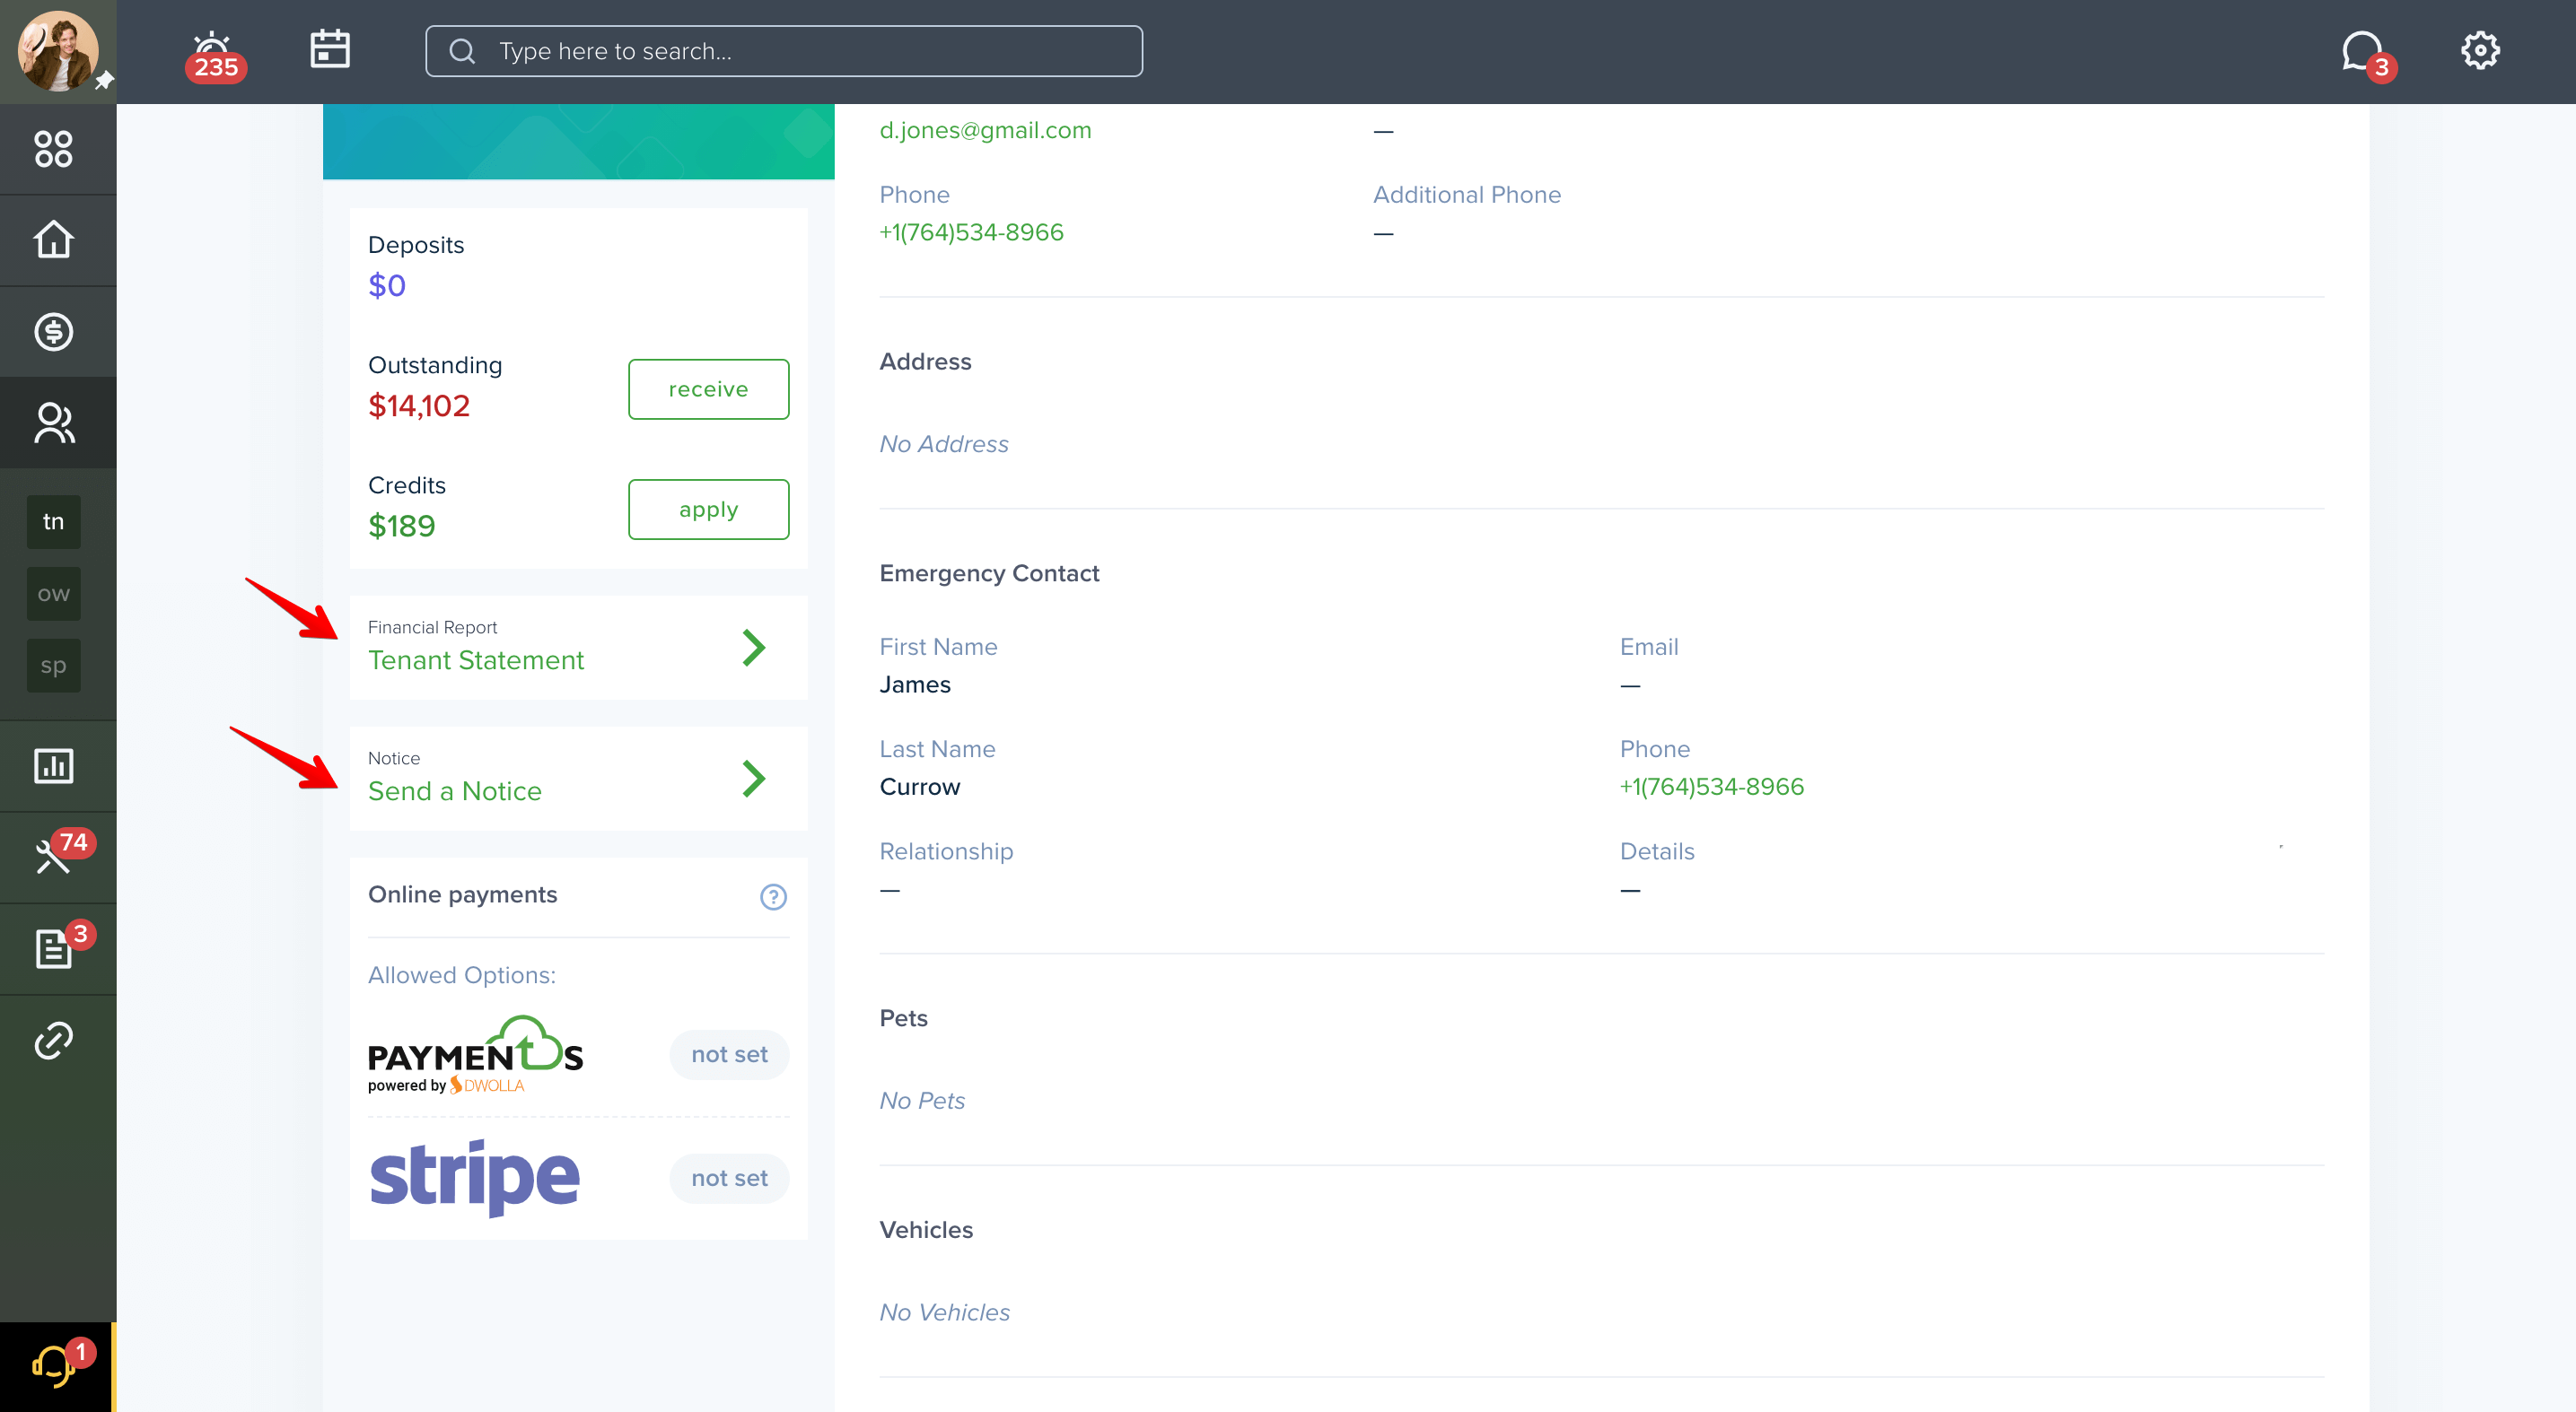This screenshot has height=1412, width=2576.
Task: Click the magnifier icon in the search box
Action: 462,51
